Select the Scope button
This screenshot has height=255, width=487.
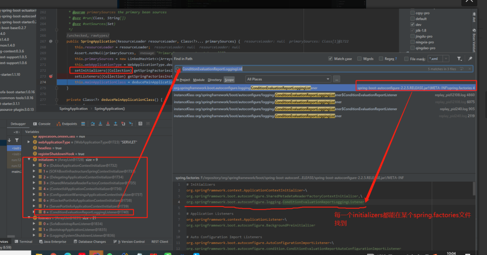tap(229, 80)
